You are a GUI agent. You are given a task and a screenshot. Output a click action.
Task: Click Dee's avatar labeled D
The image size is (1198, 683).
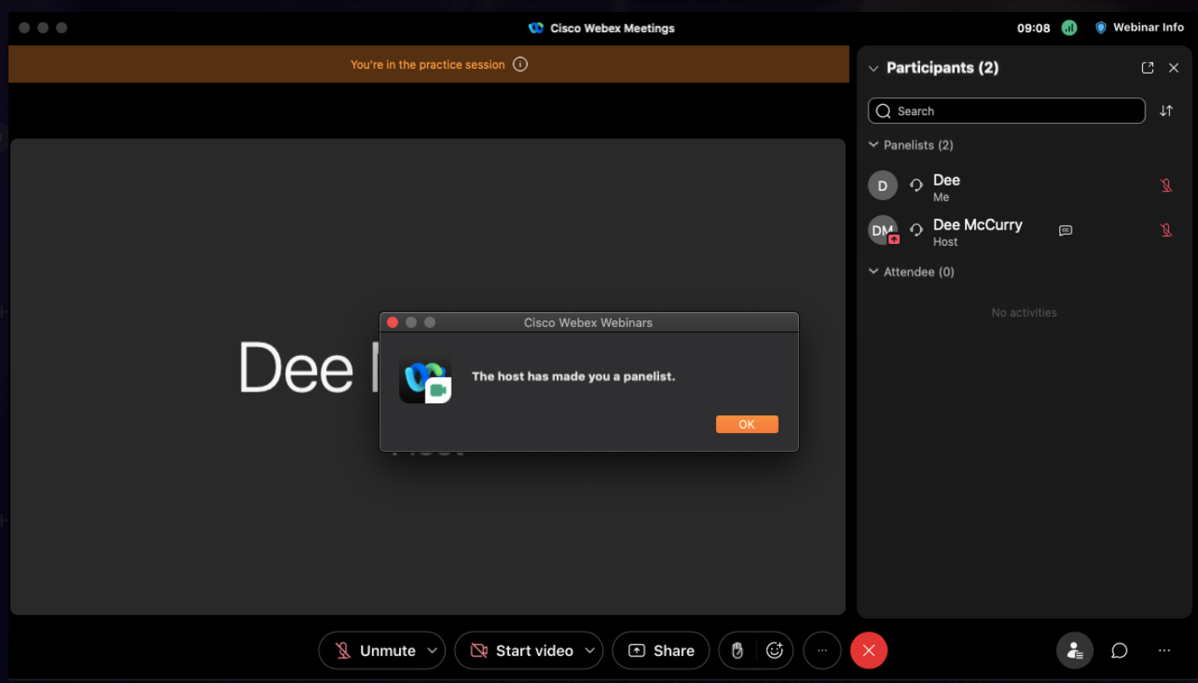(883, 186)
